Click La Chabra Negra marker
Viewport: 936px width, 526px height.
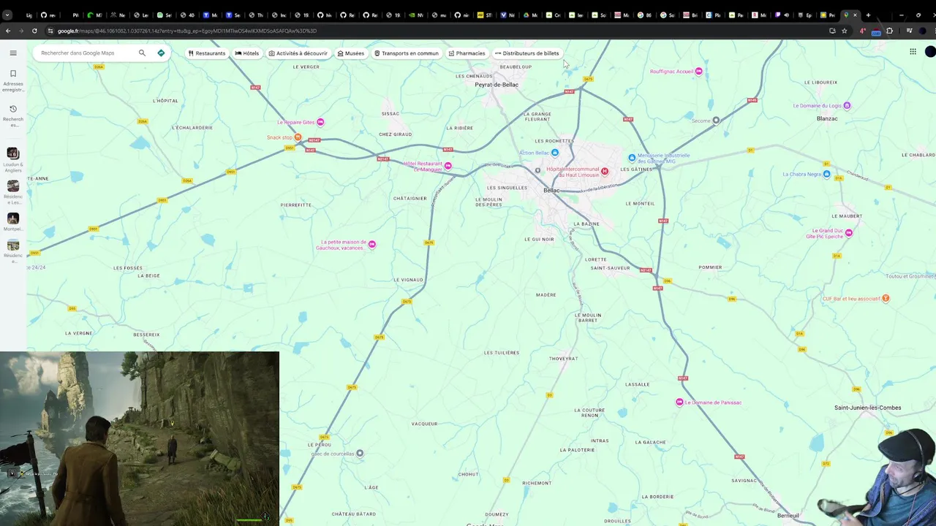click(x=827, y=174)
